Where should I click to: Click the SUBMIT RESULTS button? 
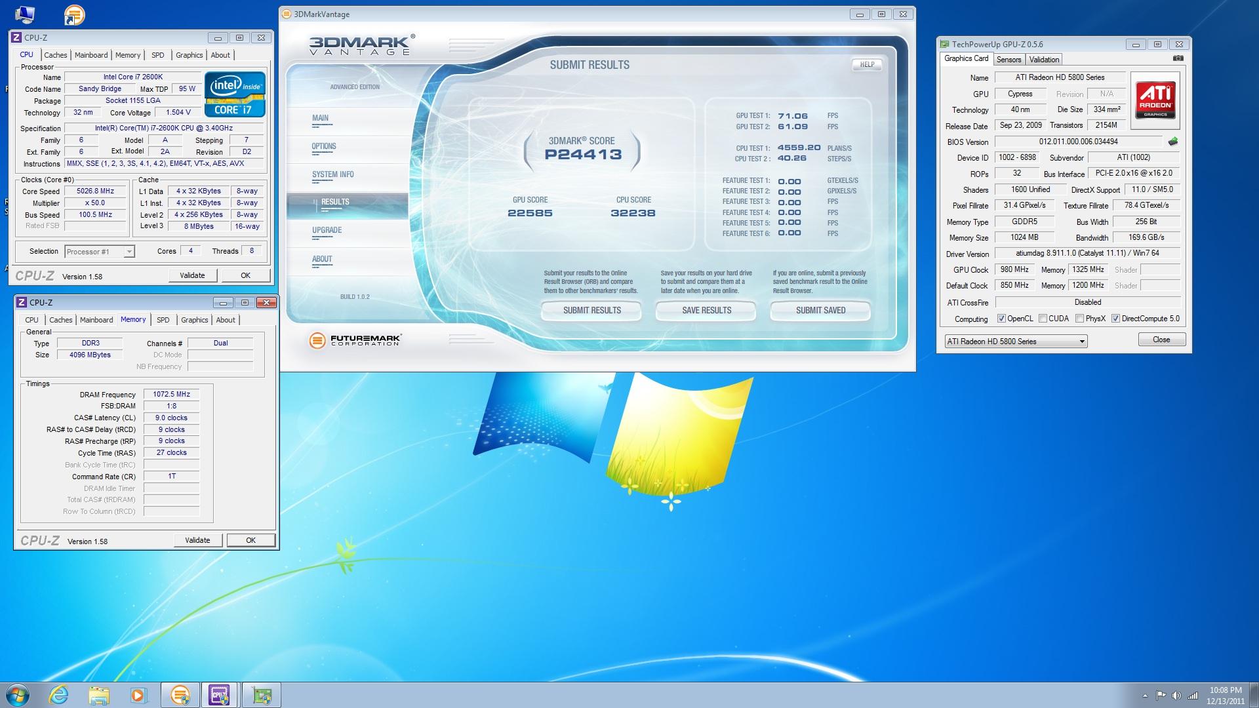[591, 310]
